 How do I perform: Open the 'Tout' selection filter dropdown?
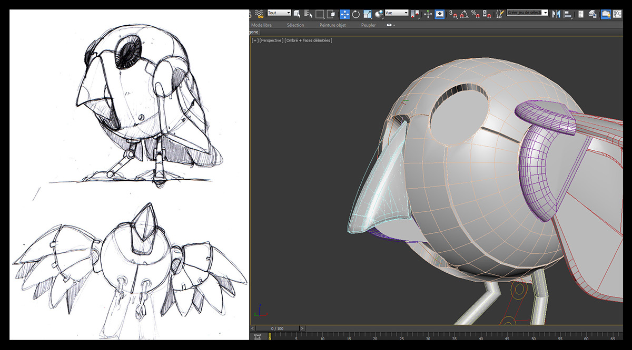pos(278,13)
